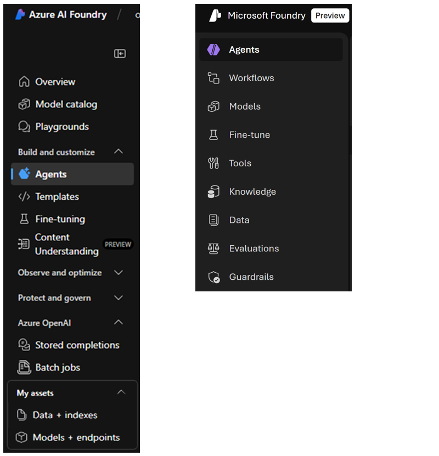The image size is (439, 456).
Task: Click the Evaluations scales icon
Action: (213, 249)
